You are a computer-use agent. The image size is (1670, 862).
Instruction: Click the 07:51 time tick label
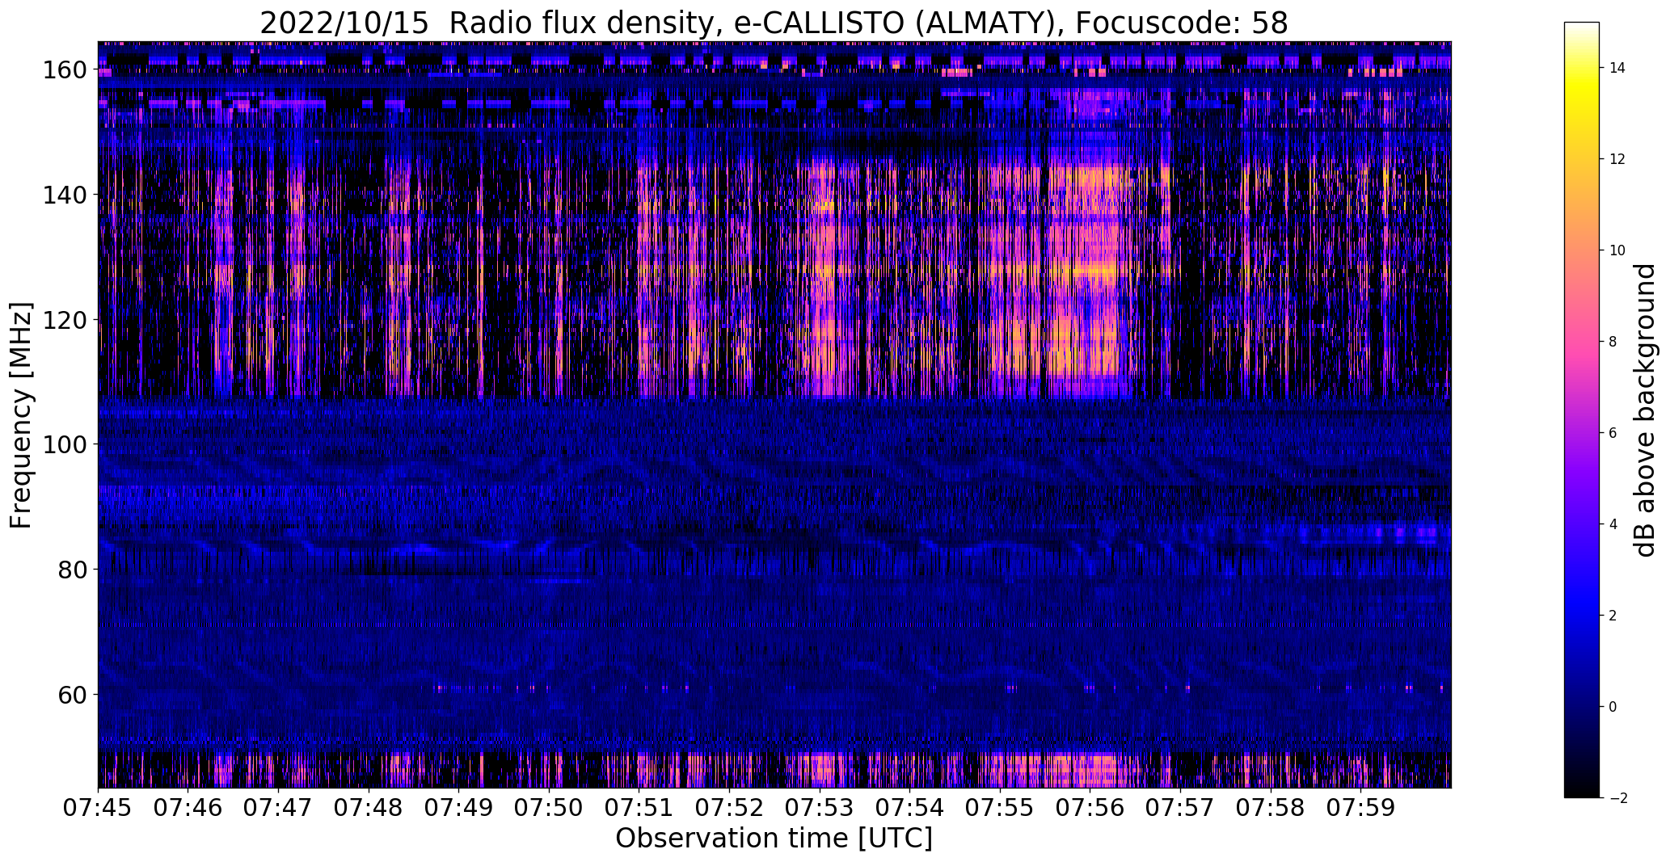pyautogui.click(x=639, y=807)
